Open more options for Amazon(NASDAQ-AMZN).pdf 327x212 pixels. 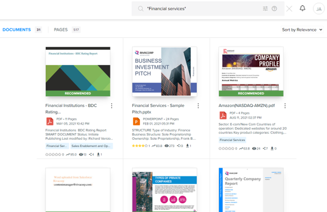click(285, 106)
